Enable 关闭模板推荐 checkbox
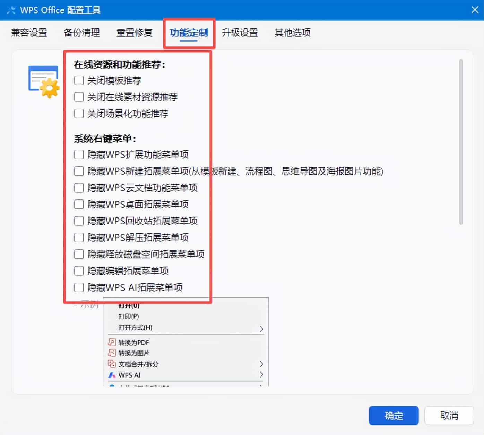This screenshot has height=435, width=484. (79, 80)
